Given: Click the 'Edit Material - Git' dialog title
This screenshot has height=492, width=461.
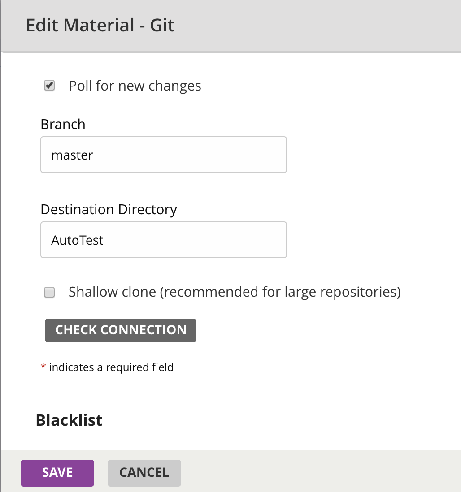Looking at the screenshot, I should tap(100, 25).
